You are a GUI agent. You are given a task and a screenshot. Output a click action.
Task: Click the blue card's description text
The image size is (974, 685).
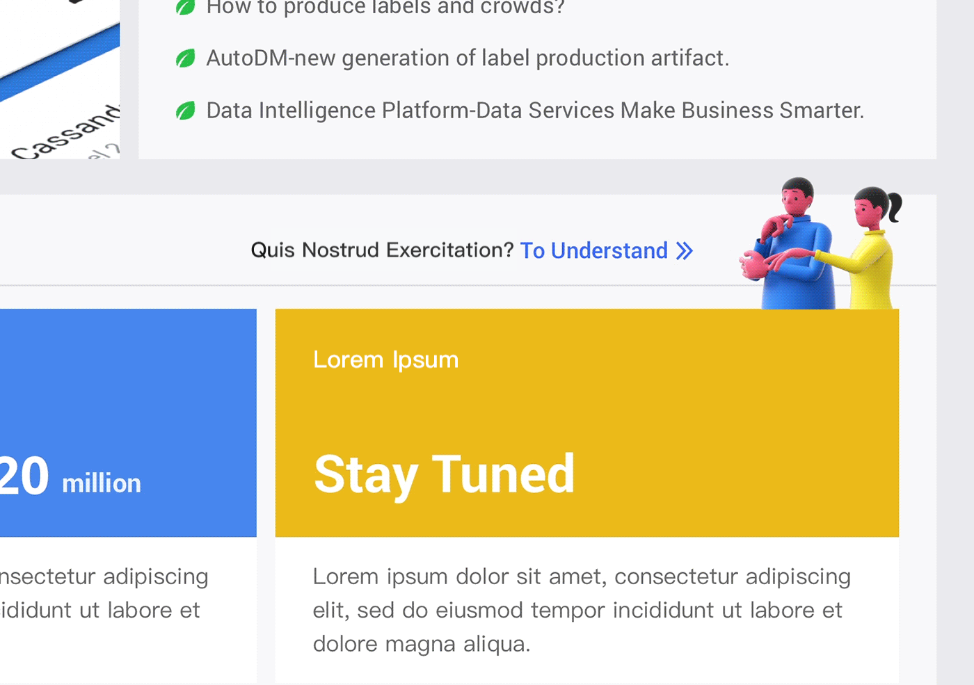click(x=104, y=594)
